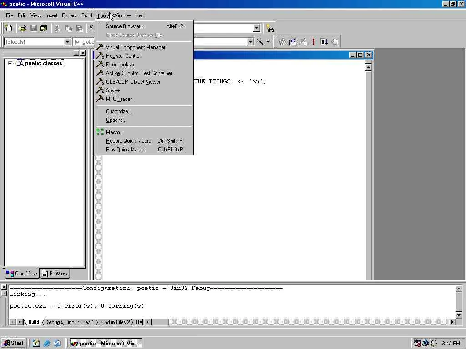
Task: Open the WizardBar members combo dropdown arrow
Action: (251, 42)
